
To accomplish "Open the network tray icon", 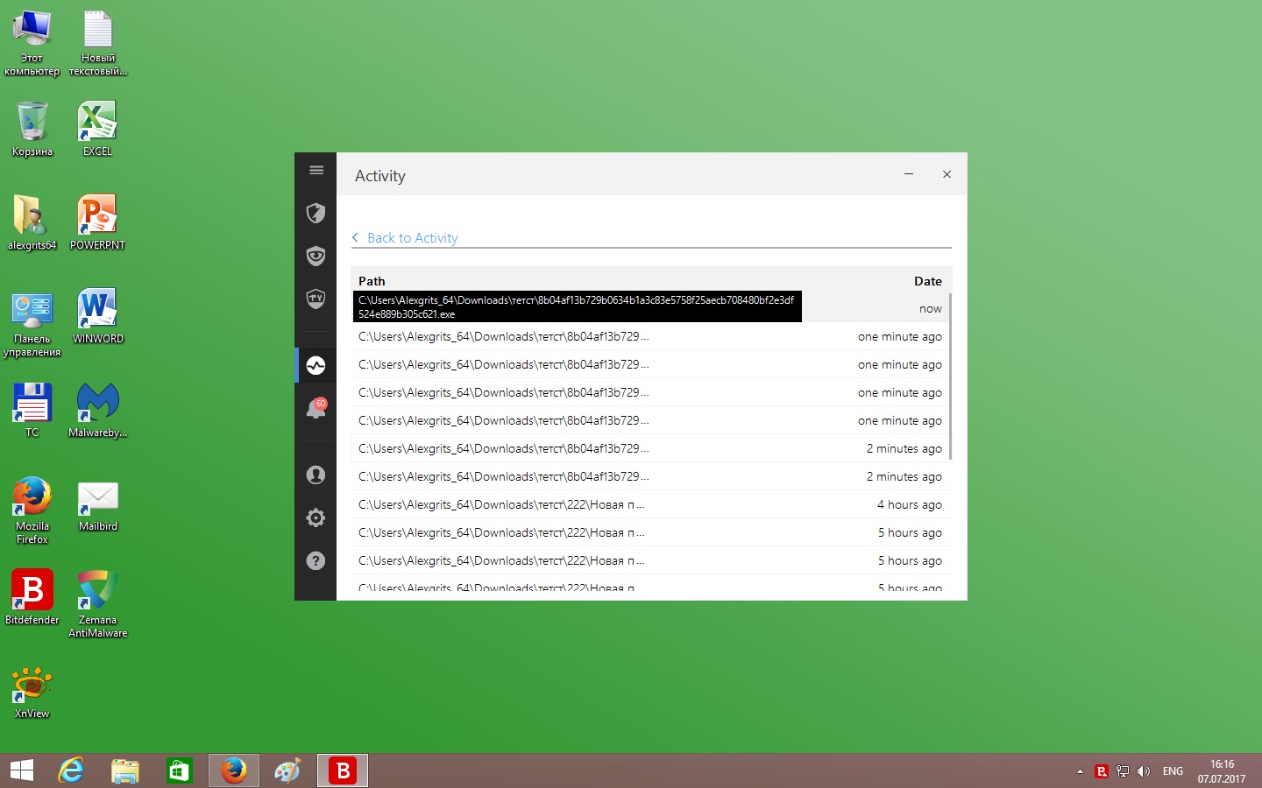I will tap(1123, 771).
